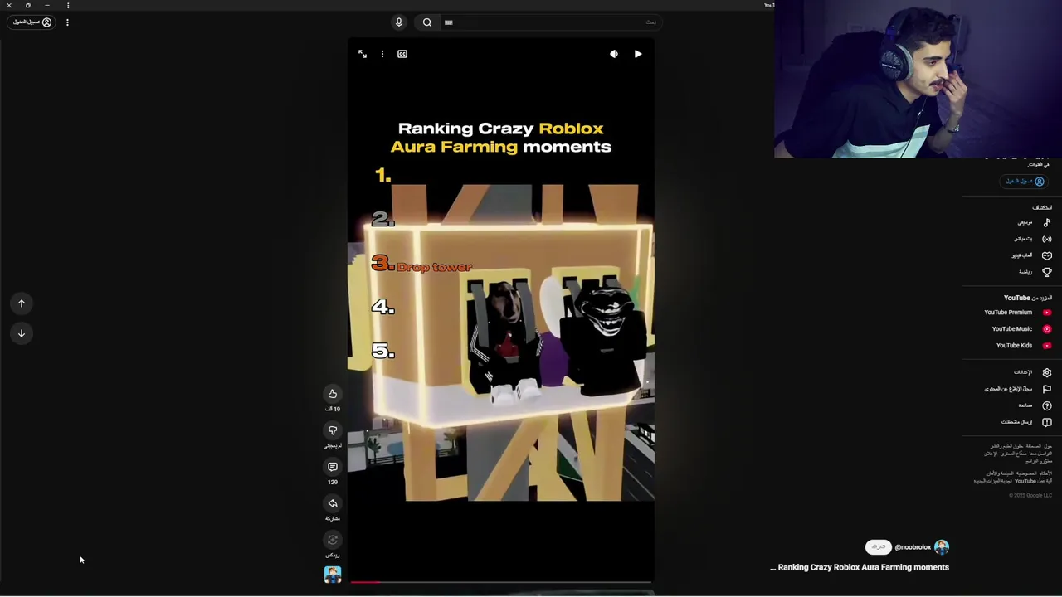Open the header three-dot settings menu
The width and height of the screenshot is (1062, 597).
[x=67, y=22]
